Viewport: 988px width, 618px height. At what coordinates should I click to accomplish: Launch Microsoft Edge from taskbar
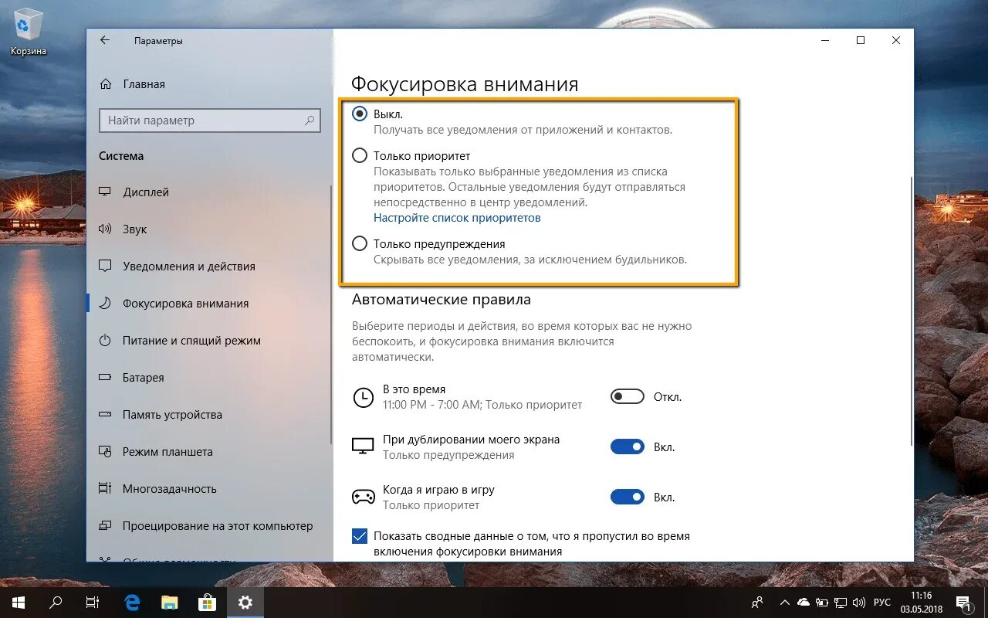tap(131, 602)
